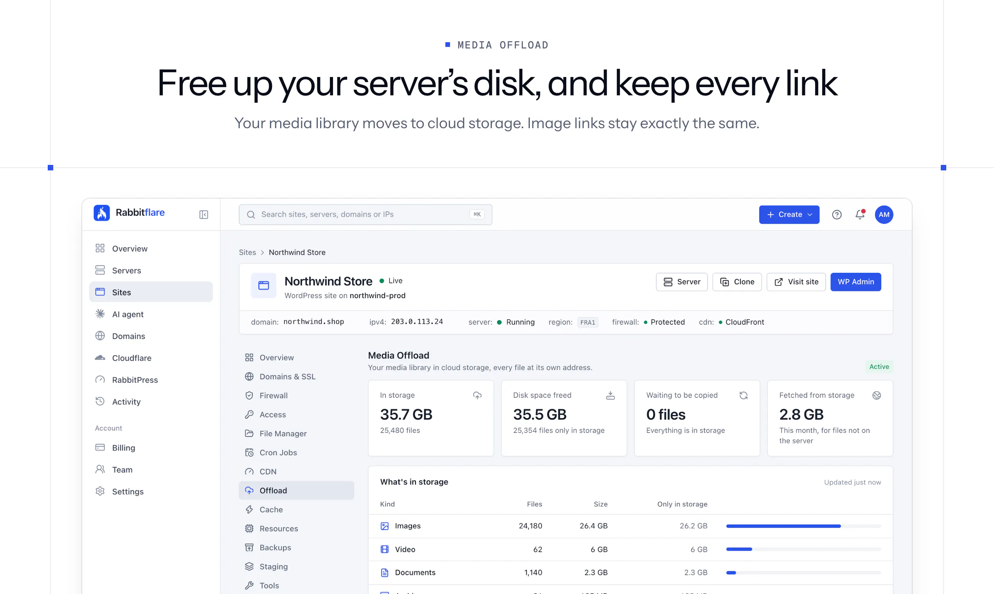
Task: Switch to Cron Jobs site tab
Action: (x=296, y=453)
